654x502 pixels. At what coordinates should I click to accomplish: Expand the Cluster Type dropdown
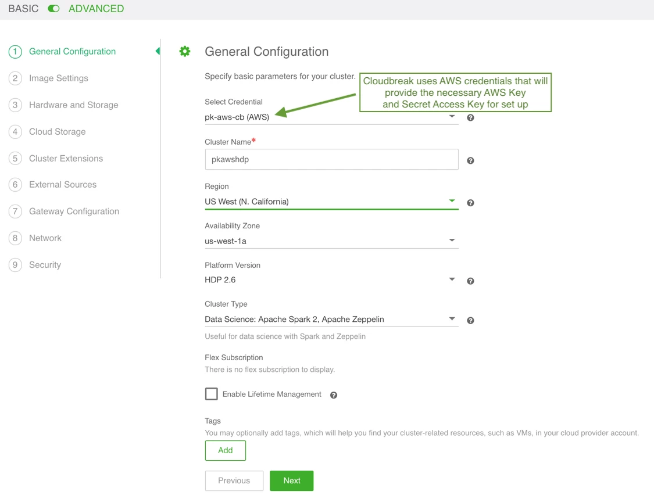(331, 320)
